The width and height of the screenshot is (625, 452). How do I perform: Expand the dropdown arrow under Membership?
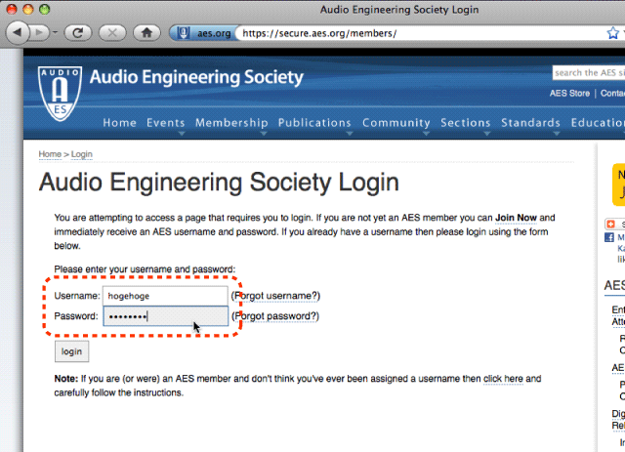[264, 134]
